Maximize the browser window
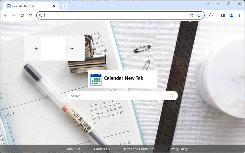This screenshot has height=153, width=245. pyautogui.click(x=229, y=4)
